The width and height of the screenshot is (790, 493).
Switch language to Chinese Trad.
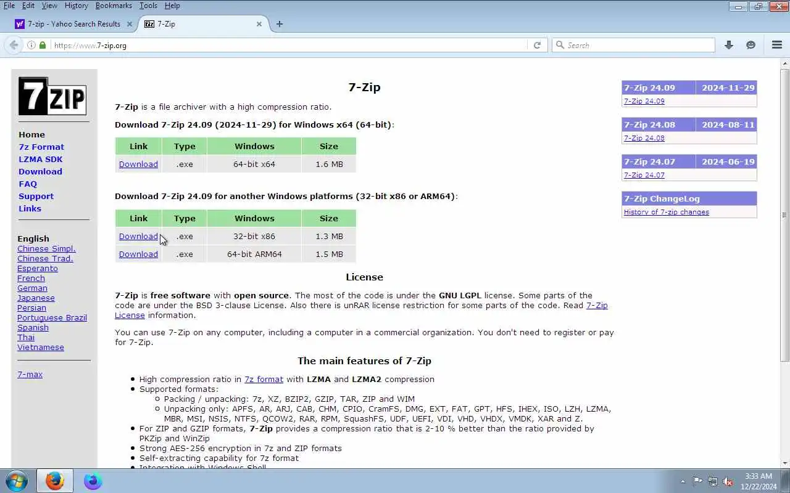[x=45, y=259]
